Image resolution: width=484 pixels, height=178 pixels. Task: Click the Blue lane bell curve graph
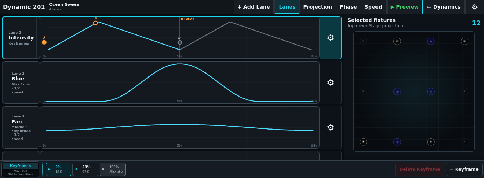[180, 83]
